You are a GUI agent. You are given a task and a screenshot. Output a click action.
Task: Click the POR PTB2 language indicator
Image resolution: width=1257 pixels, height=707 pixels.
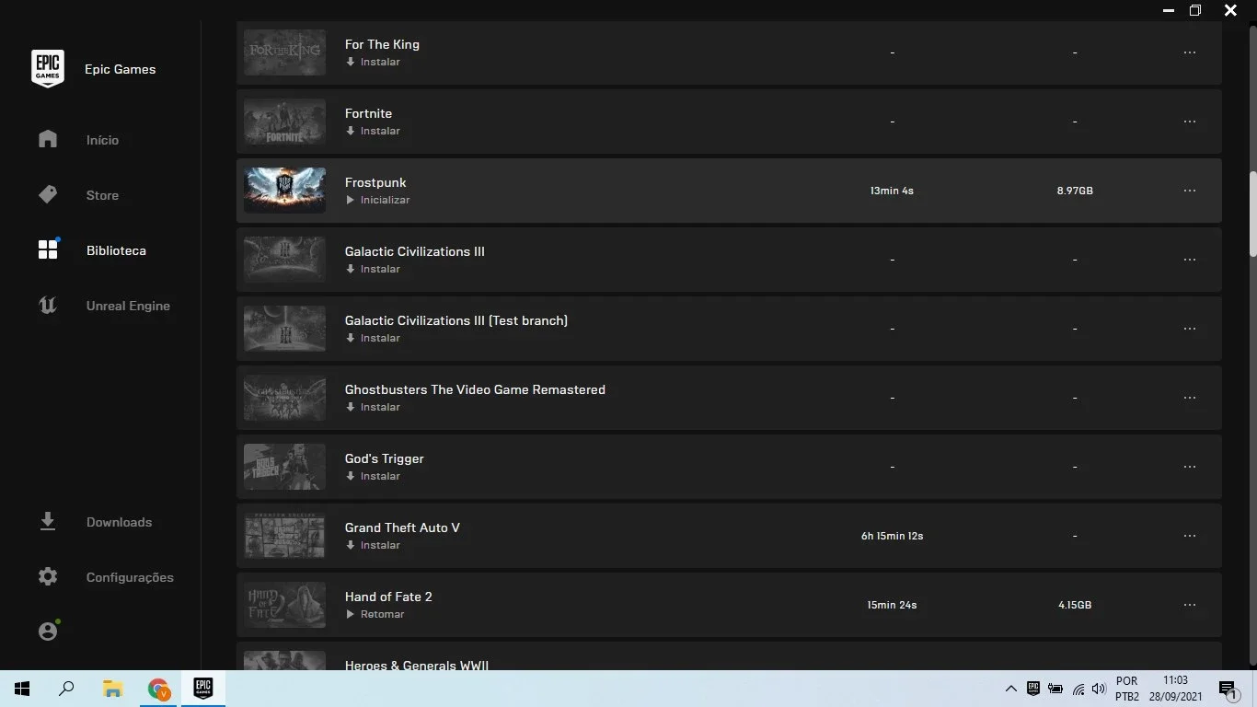pyautogui.click(x=1127, y=689)
